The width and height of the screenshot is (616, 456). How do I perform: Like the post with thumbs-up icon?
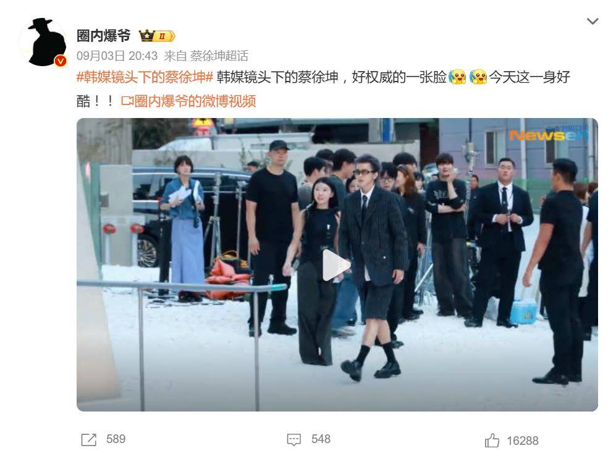coord(492,441)
